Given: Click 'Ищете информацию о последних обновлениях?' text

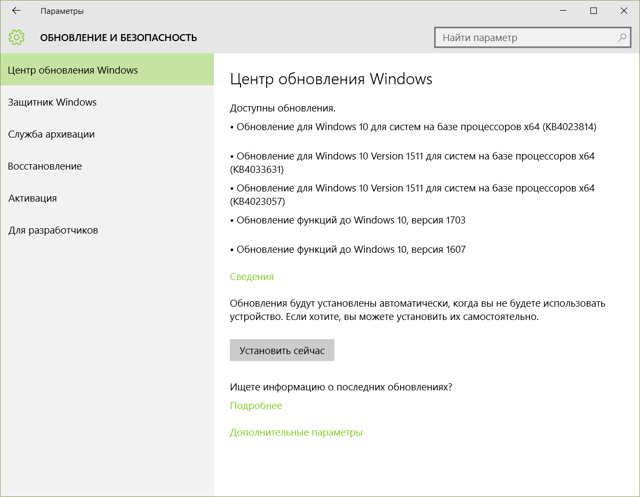Looking at the screenshot, I should click(x=341, y=387).
